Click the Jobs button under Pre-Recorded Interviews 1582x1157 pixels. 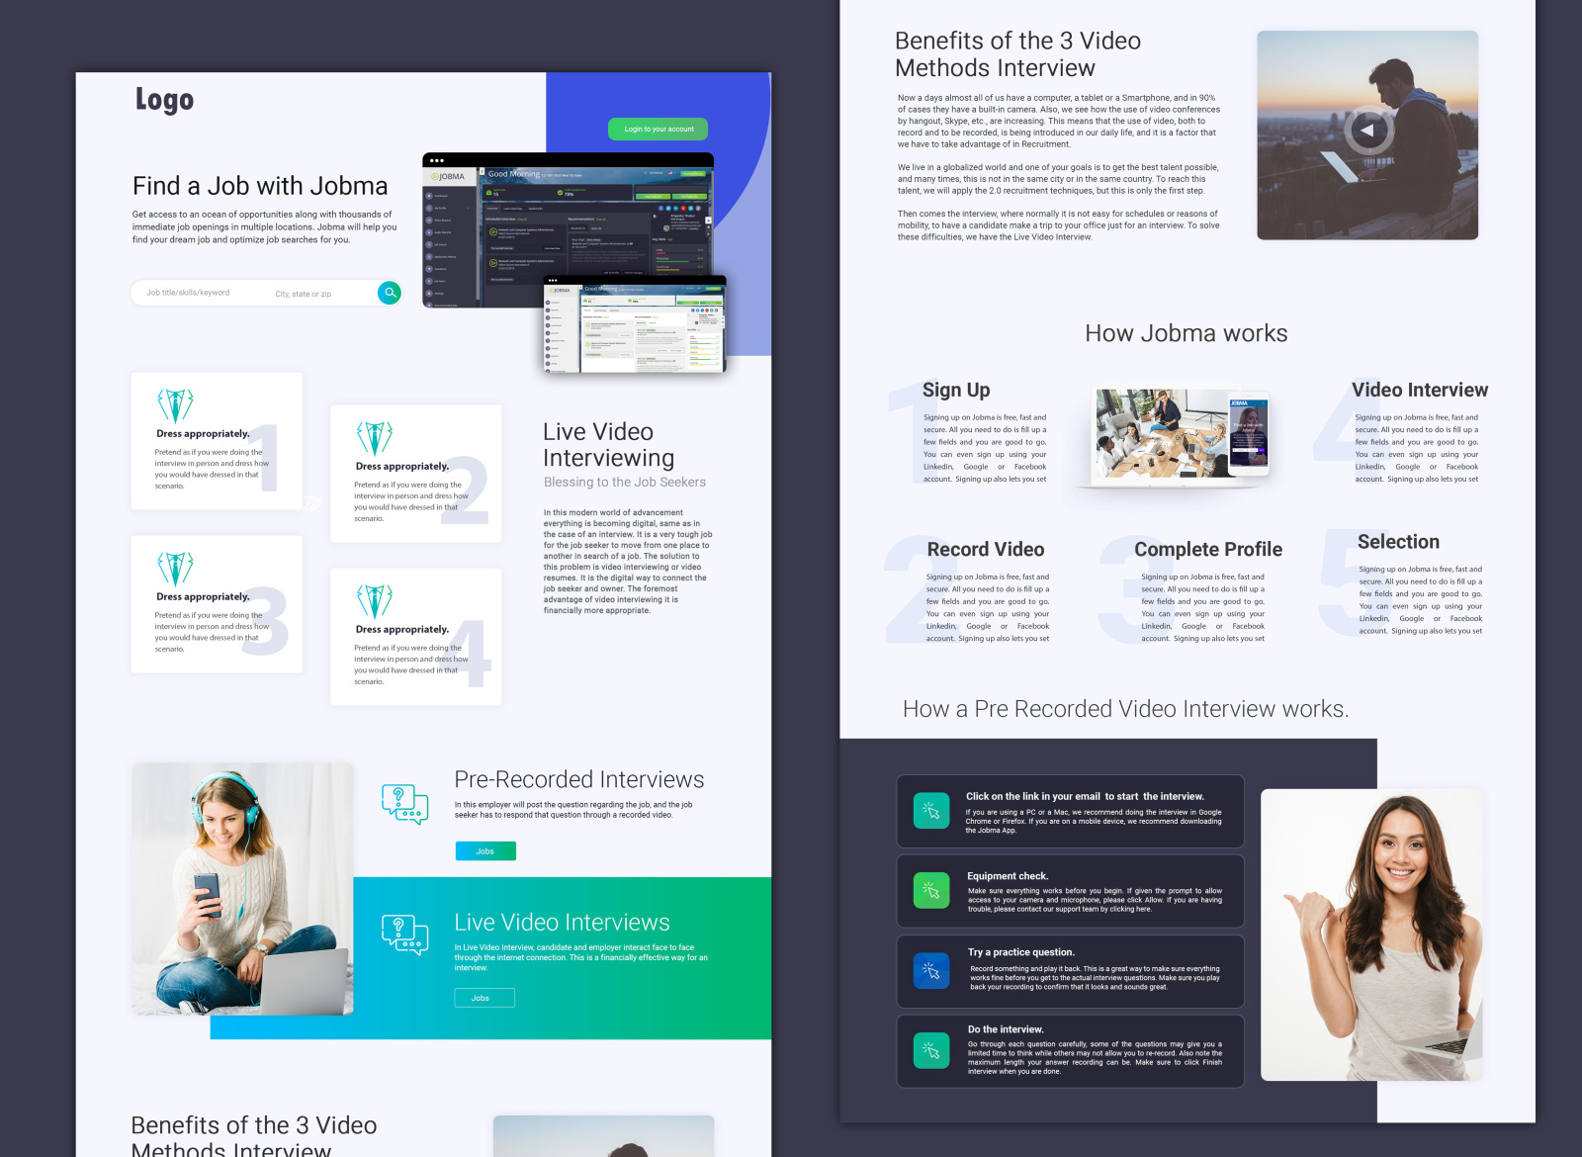point(485,850)
